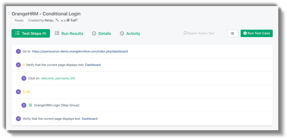
Task: Click the author name Renju
Action: 49,20
